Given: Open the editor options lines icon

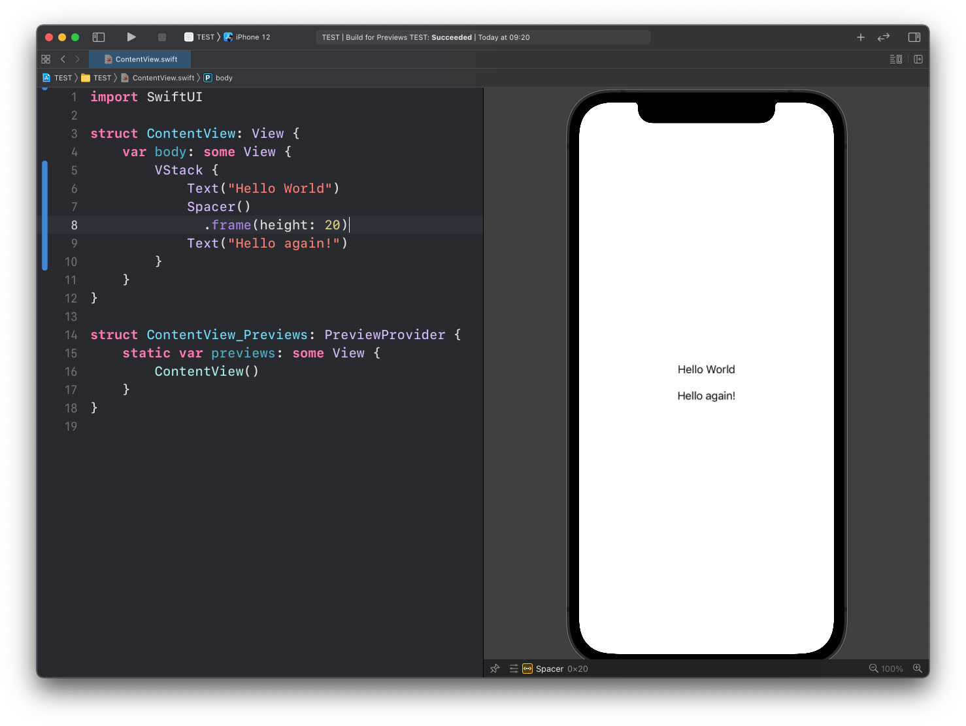Looking at the screenshot, I should pyautogui.click(x=896, y=59).
